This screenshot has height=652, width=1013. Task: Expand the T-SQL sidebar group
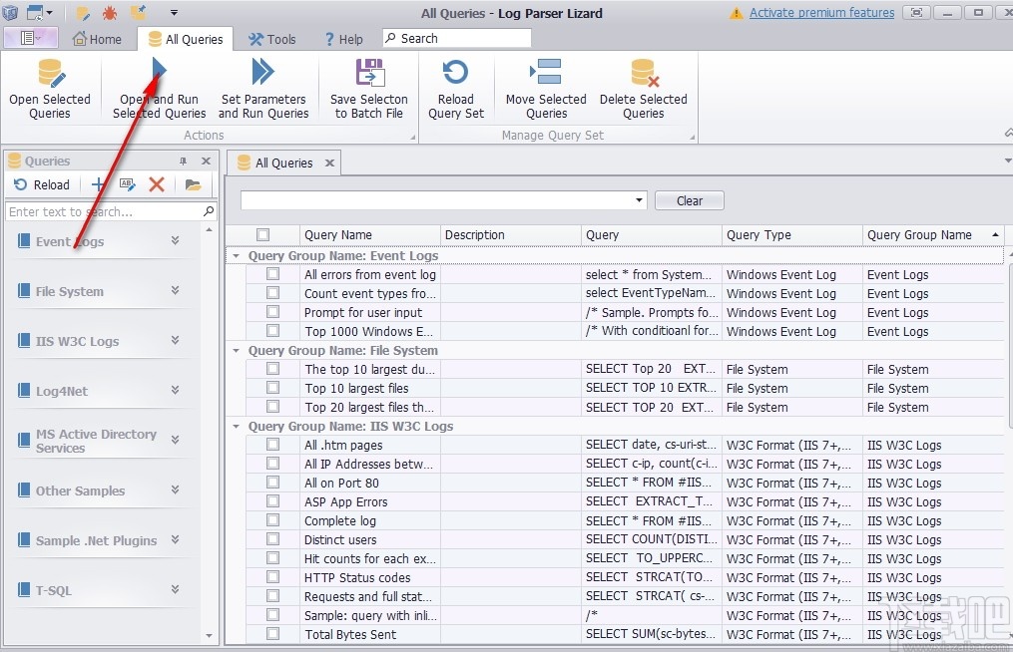175,590
